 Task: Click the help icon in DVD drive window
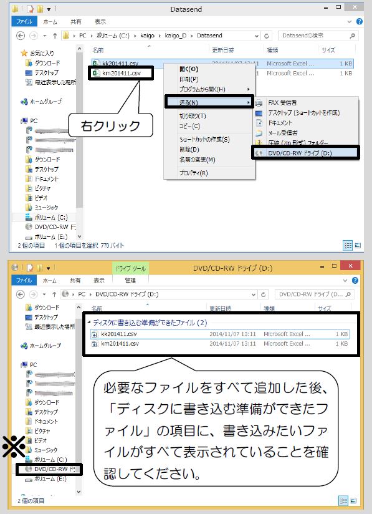tap(355, 281)
